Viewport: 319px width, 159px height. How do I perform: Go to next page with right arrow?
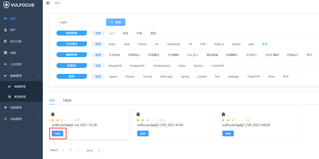79,150
